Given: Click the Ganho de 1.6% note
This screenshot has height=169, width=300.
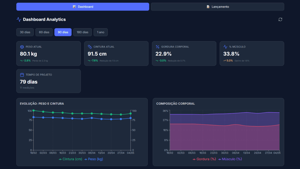Looking at the screenshot, I should pos(242,61).
